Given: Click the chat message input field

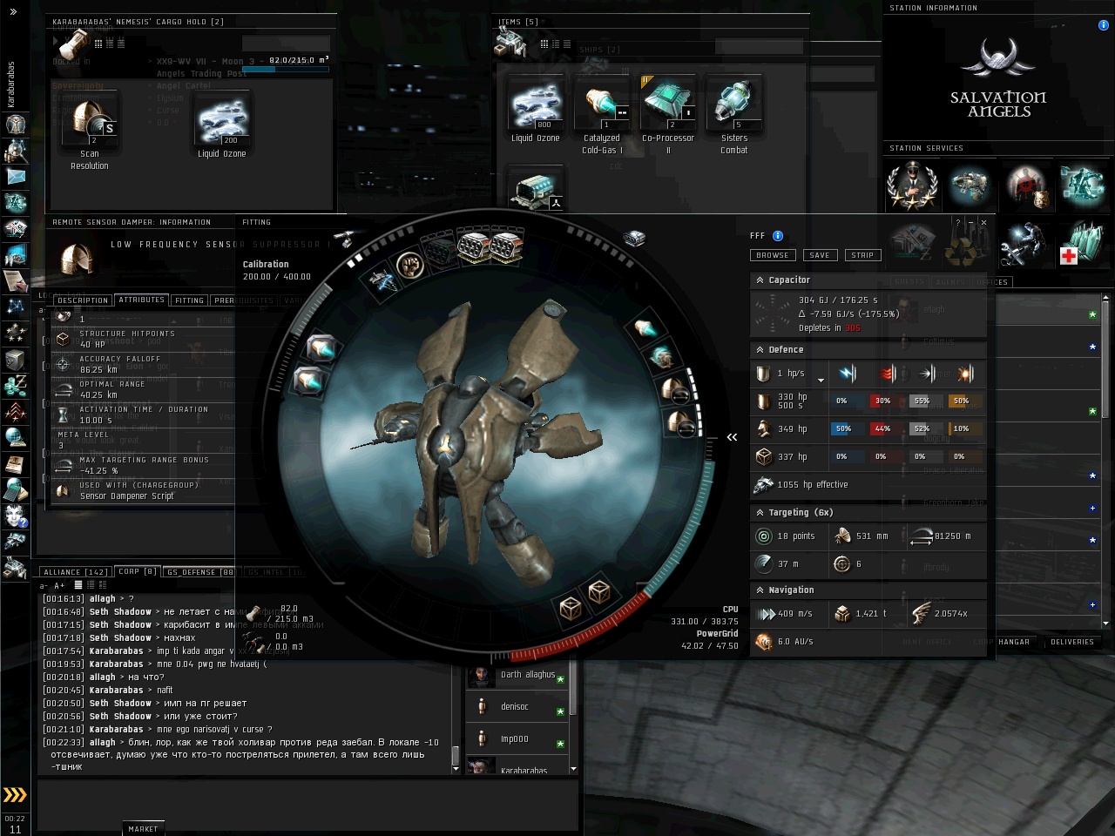Looking at the screenshot, I should coord(307,805).
